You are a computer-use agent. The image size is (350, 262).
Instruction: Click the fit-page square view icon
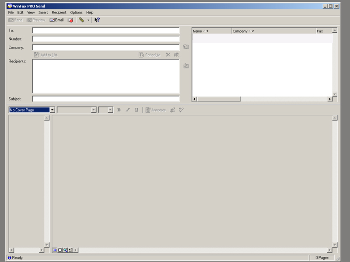(60, 250)
